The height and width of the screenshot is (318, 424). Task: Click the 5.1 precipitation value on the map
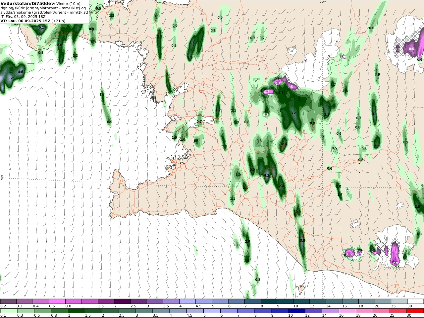coord(41,28)
